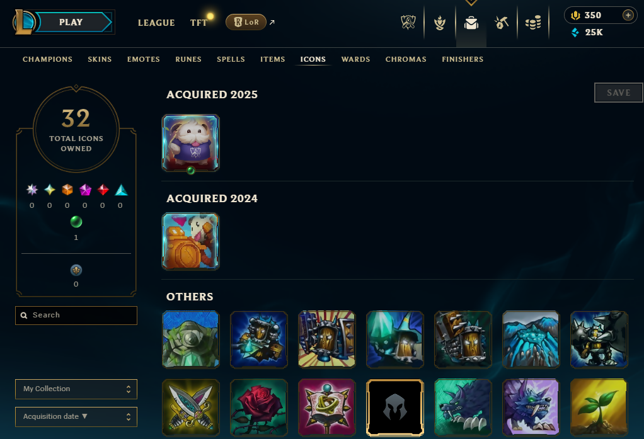Select the red rose summoner icon

coord(259,408)
